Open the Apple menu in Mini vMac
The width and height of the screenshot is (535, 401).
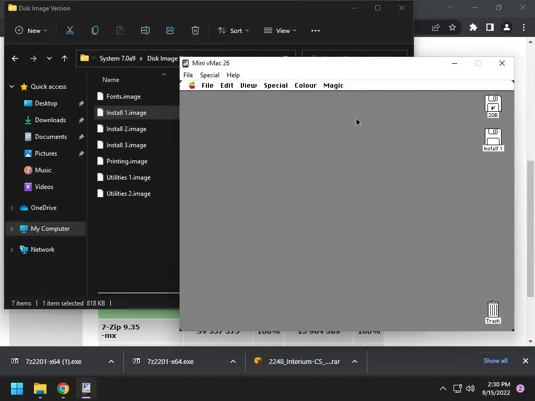[192, 85]
